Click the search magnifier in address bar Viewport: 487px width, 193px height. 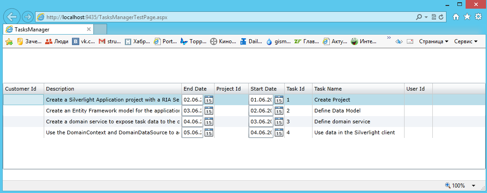point(419,17)
